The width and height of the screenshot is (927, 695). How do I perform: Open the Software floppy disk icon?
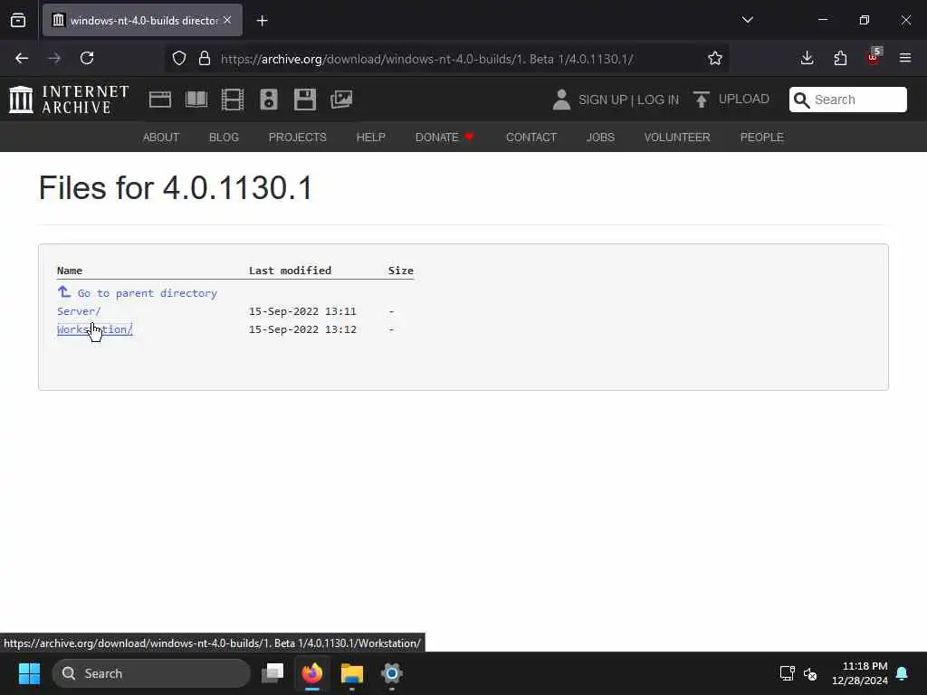tap(305, 100)
